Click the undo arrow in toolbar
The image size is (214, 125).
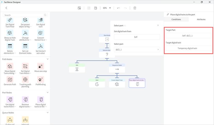coord(118,8)
